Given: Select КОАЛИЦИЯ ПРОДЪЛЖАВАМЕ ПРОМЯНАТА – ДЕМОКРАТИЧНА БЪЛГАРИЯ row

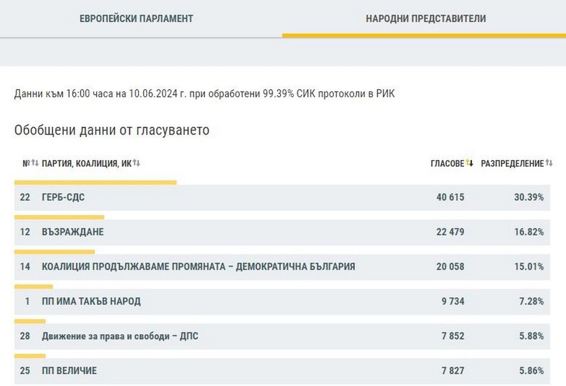Looking at the screenshot, I should (x=198, y=266).
